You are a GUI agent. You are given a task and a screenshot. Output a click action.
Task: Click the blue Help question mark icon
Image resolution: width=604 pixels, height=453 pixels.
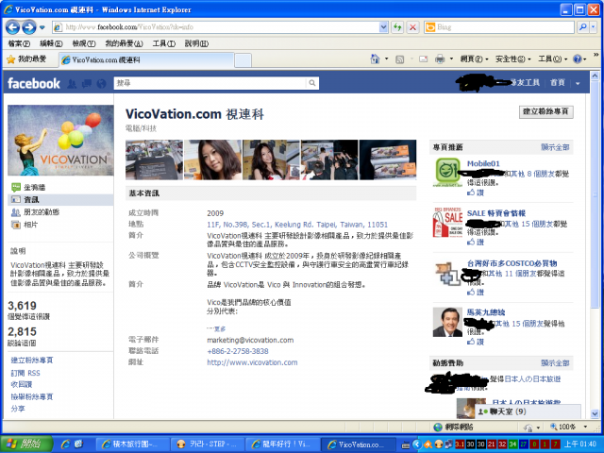(x=577, y=59)
